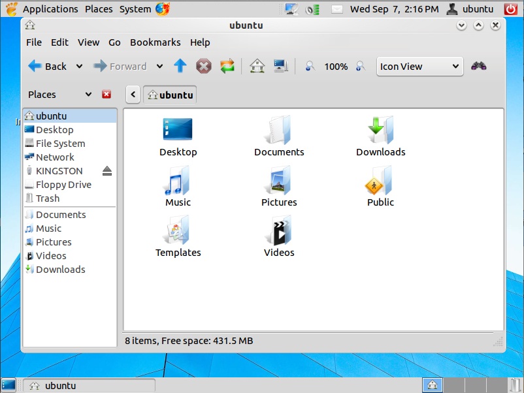Viewport: 524px width, 393px height.
Task: Select the Music folder icon
Action: point(178,180)
